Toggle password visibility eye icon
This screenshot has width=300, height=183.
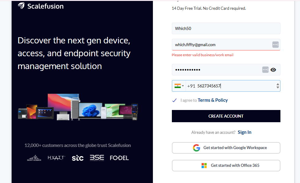(x=273, y=70)
